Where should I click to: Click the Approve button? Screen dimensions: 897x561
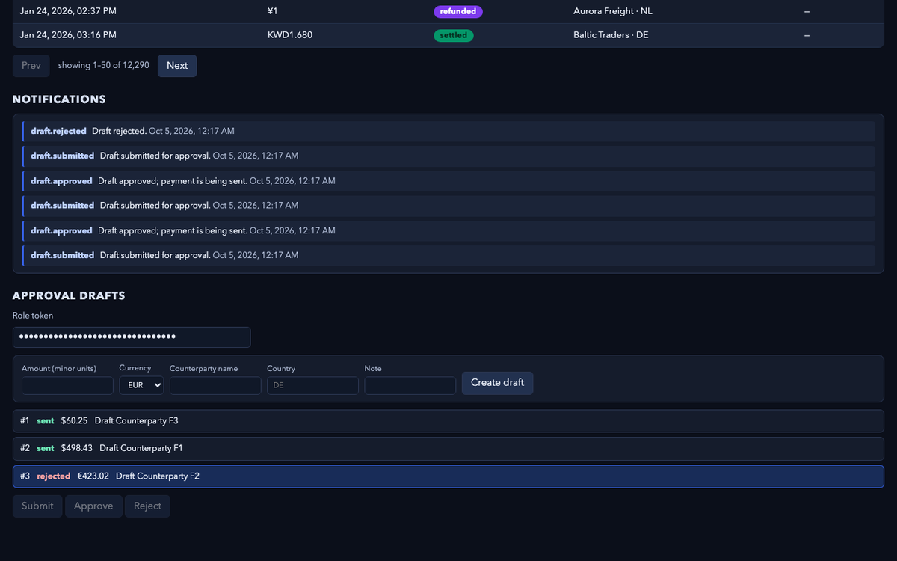coord(93,506)
